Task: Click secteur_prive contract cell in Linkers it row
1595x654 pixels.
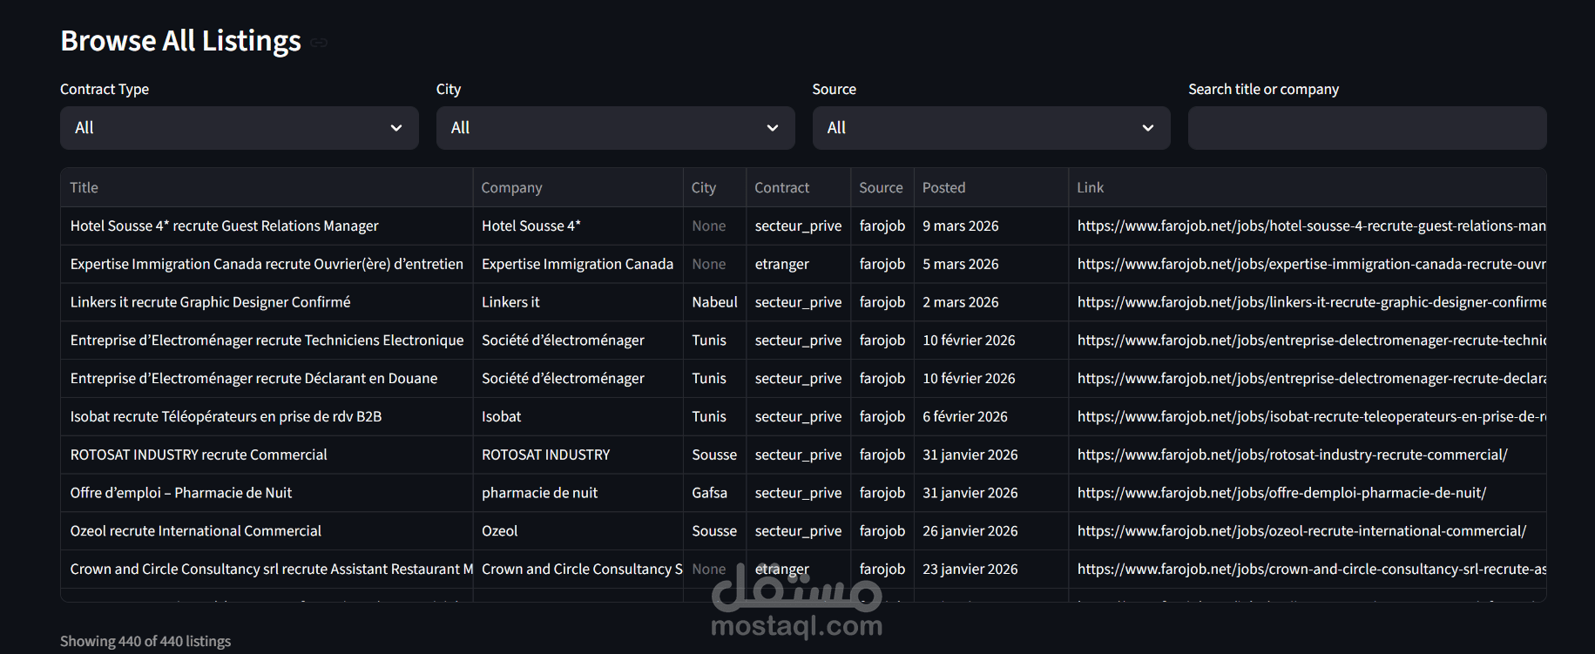Action: point(798,302)
